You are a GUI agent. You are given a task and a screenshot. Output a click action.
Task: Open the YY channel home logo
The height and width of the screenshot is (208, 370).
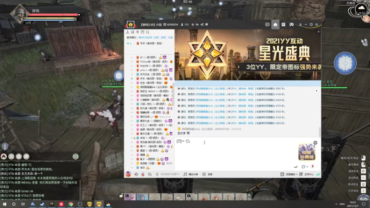pyautogui.click(x=130, y=24)
